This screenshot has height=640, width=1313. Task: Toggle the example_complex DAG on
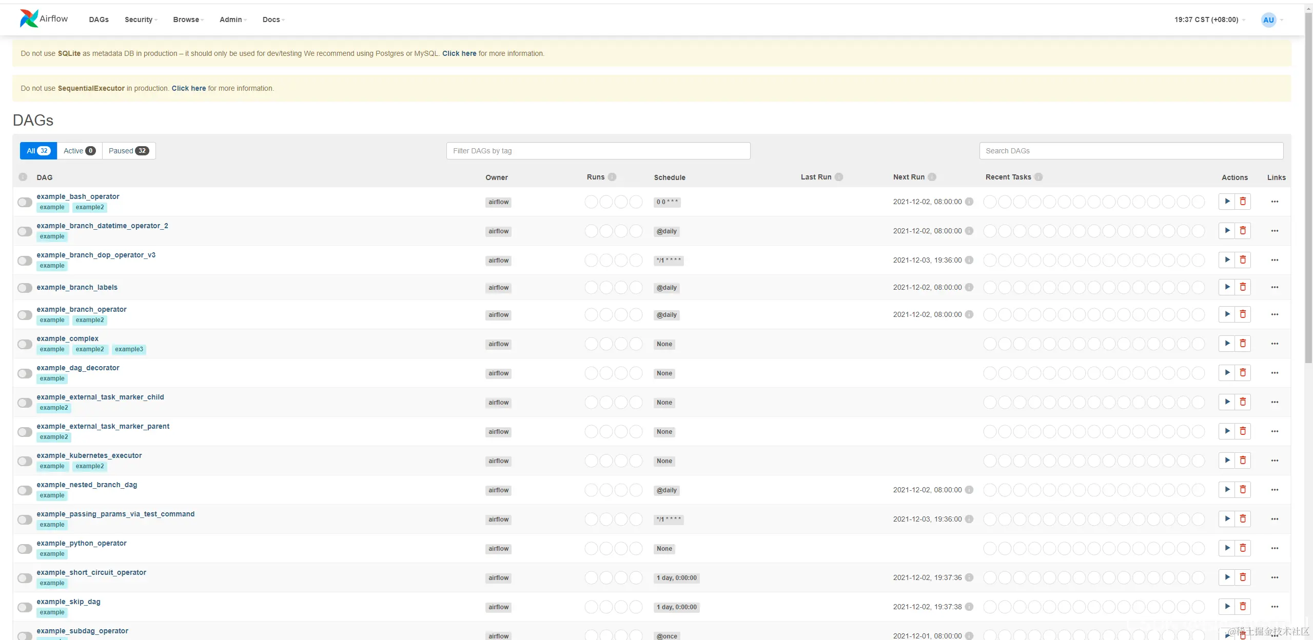25,344
